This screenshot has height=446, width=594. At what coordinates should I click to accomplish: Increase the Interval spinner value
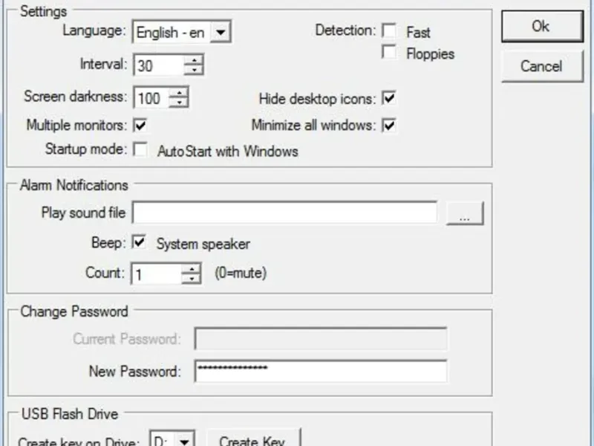point(194,60)
